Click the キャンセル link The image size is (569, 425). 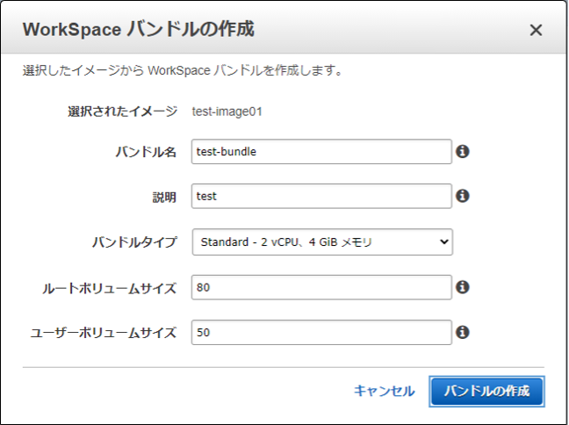pyautogui.click(x=384, y=391)
